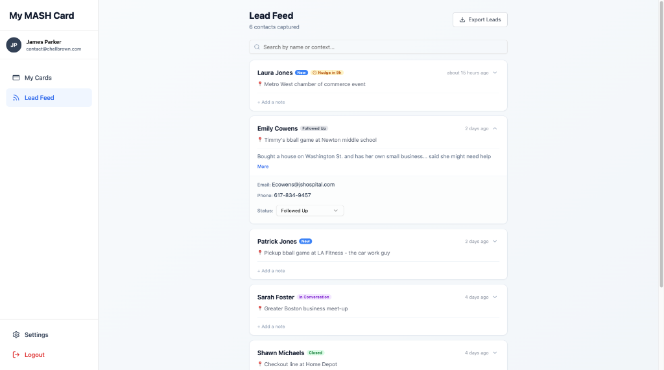Screen dimensions: 664x370
Task: Collapse Emily Cowens' lead card
Action: pyautogui.click(x=495, y=128)
